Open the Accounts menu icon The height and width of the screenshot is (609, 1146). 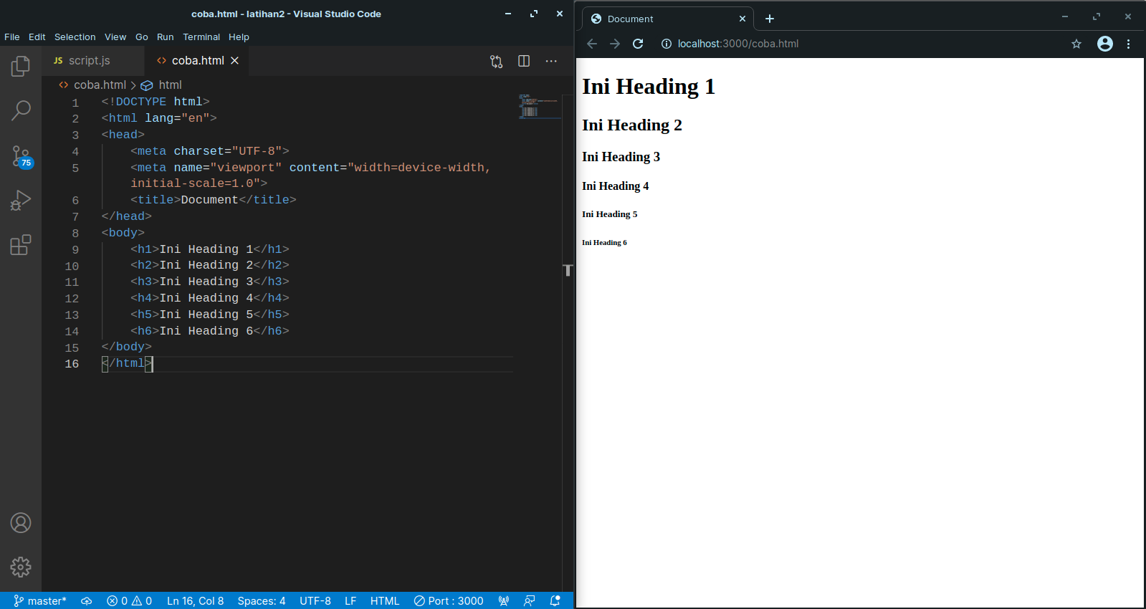click(x=21, y=523)
